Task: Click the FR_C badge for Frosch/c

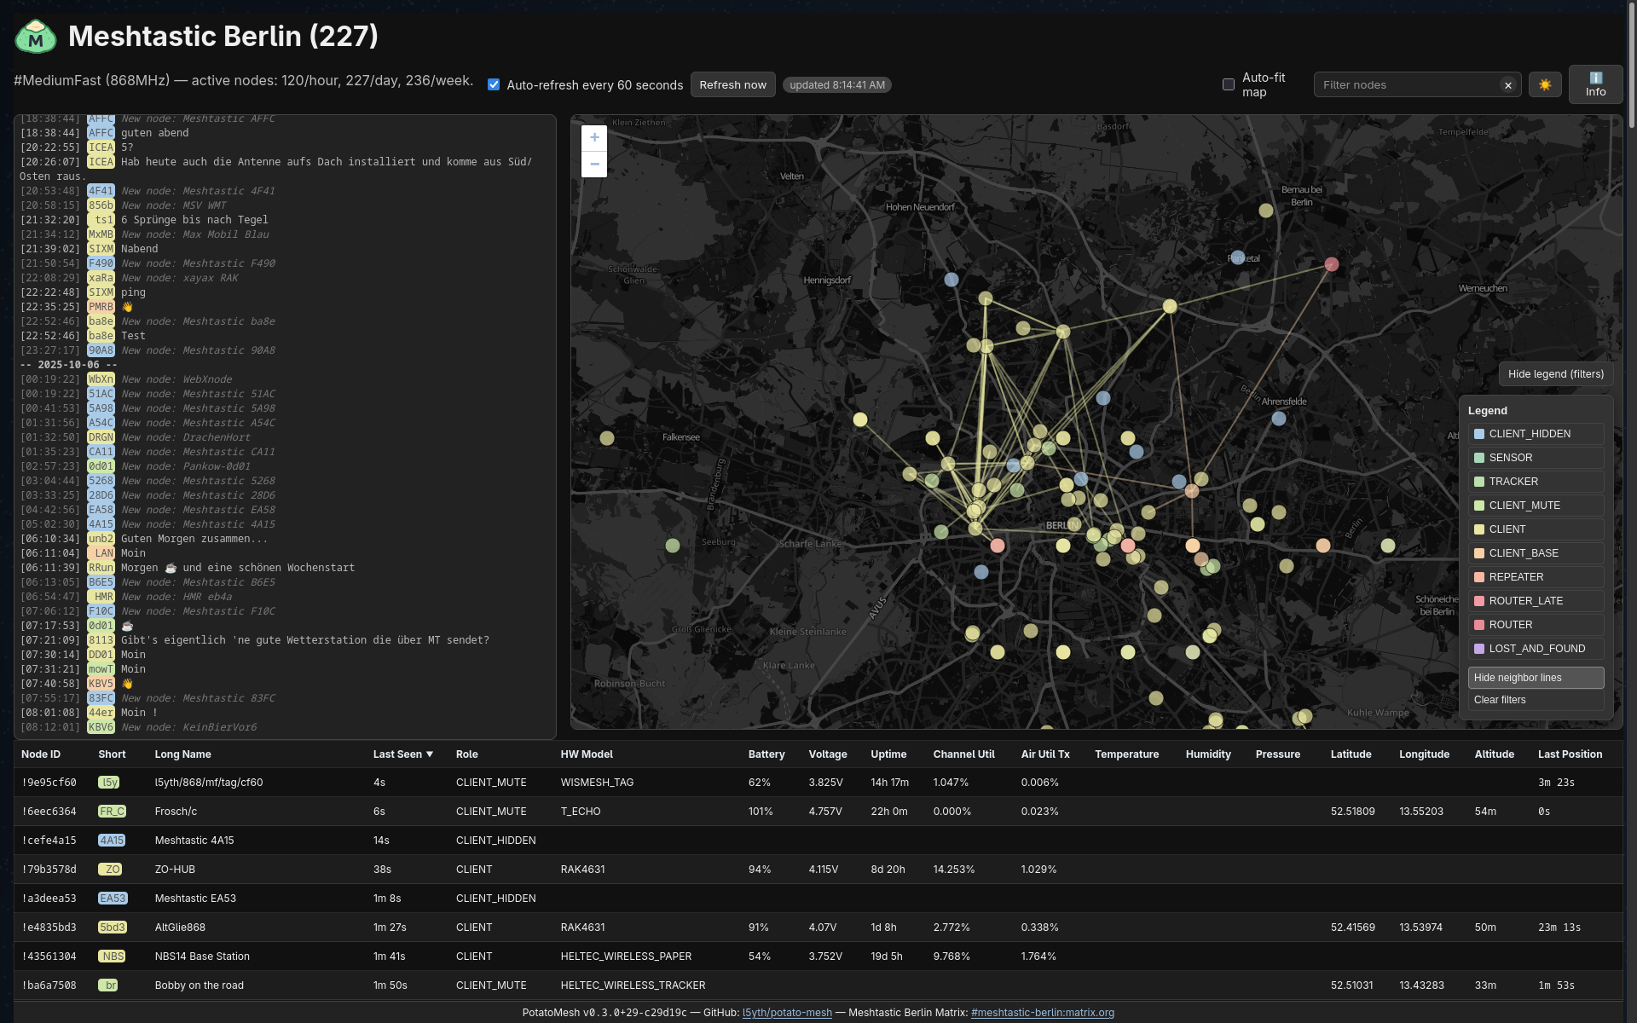Action: click(113, 811)
